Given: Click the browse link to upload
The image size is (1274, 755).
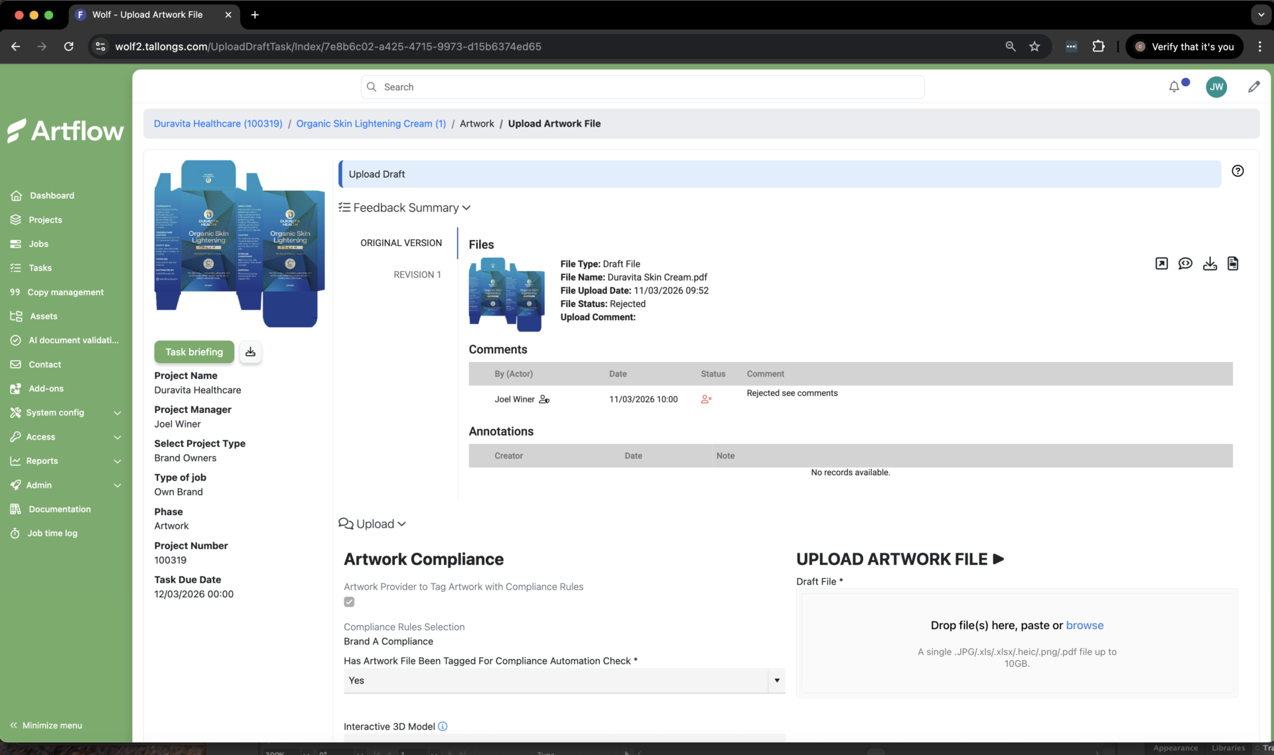Looking at the screenshot, I should pos(1084,625).
